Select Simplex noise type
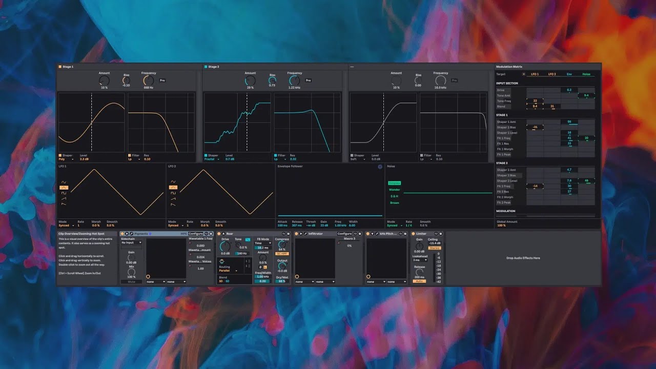The width and height of the screenshot is (656, 369). [x=394, y=183]
